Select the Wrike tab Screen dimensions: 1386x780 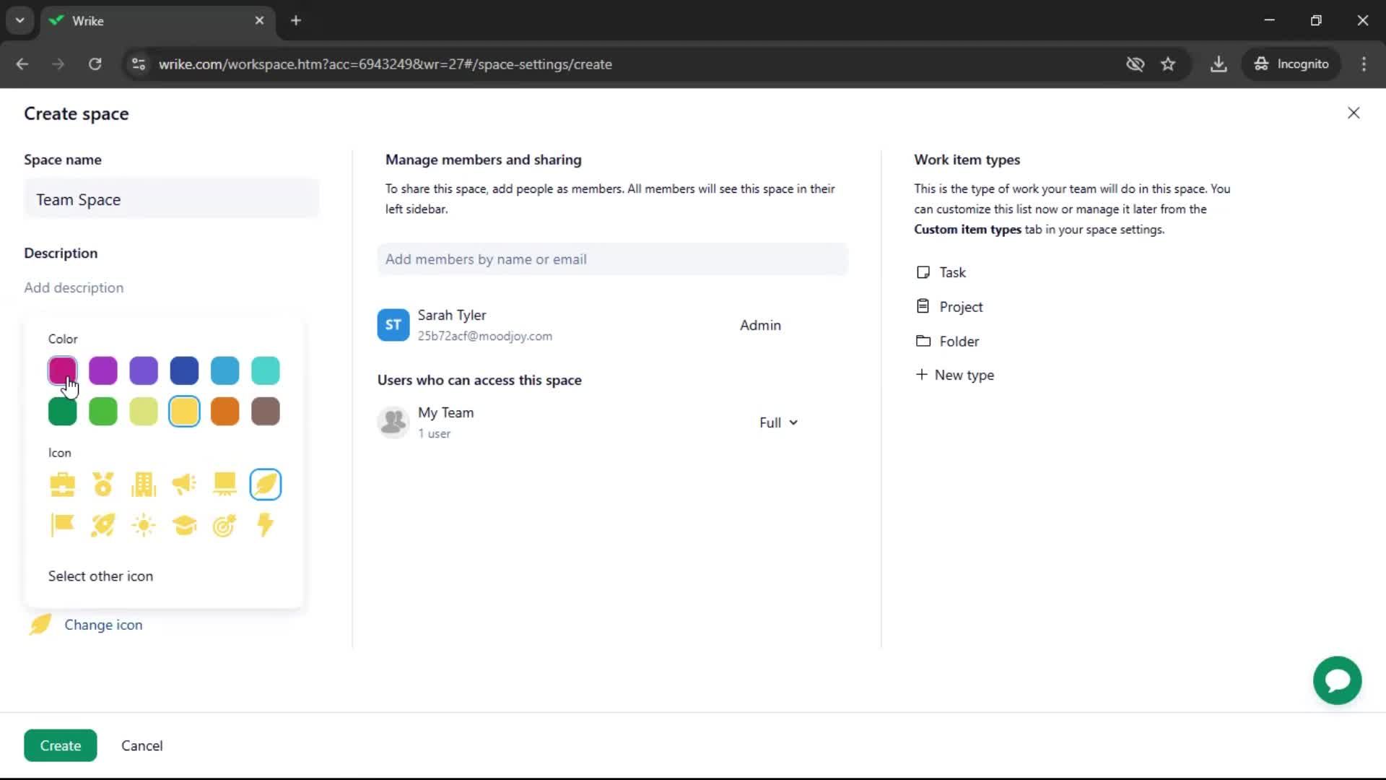click(x=158, y=21)
